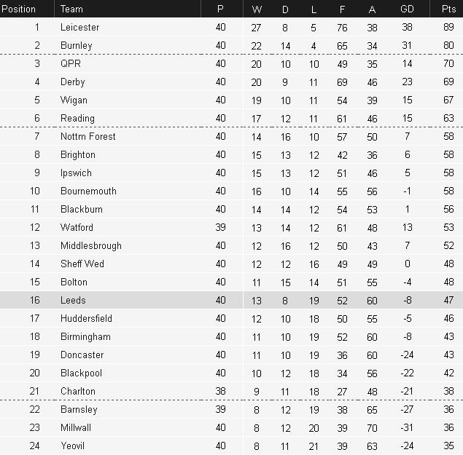
Task: Open the Burnley team link
Action: pyautogui.click(x=77, y=46)
